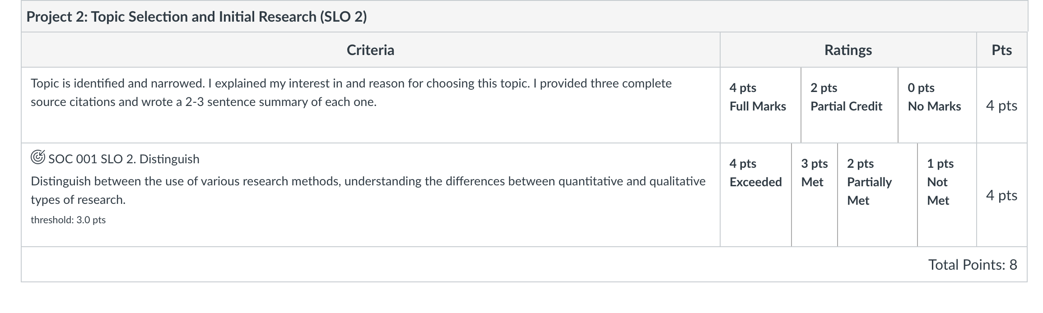Choose the 3 pts Met rating

(815, 195)
